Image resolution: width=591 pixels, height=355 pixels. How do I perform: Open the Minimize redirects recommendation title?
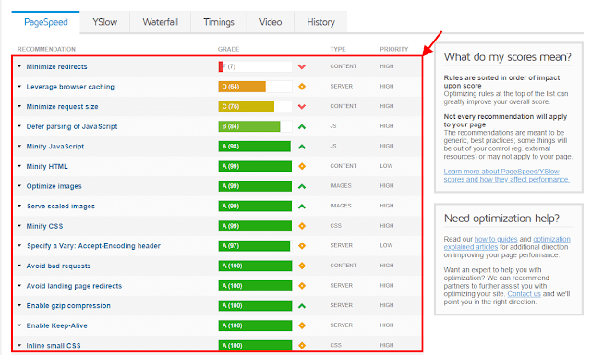pos(56,66)
